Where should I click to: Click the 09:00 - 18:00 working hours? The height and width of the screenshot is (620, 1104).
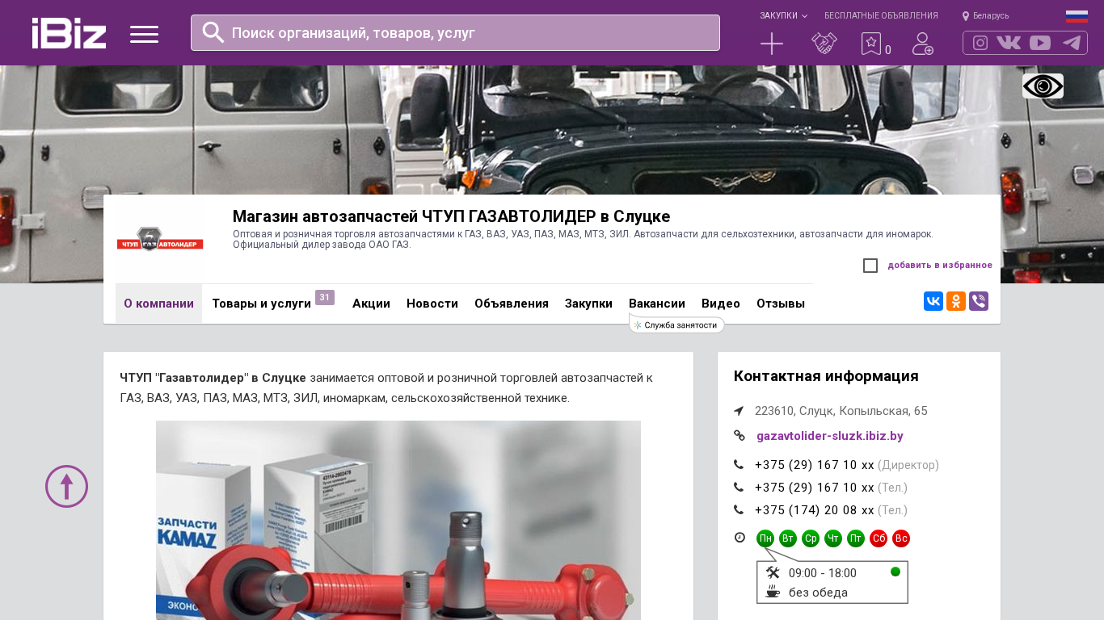pos(823,573)
